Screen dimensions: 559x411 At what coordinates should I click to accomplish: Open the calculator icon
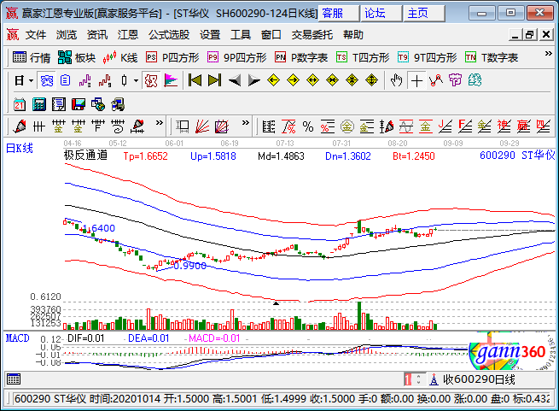click(39, 104)
